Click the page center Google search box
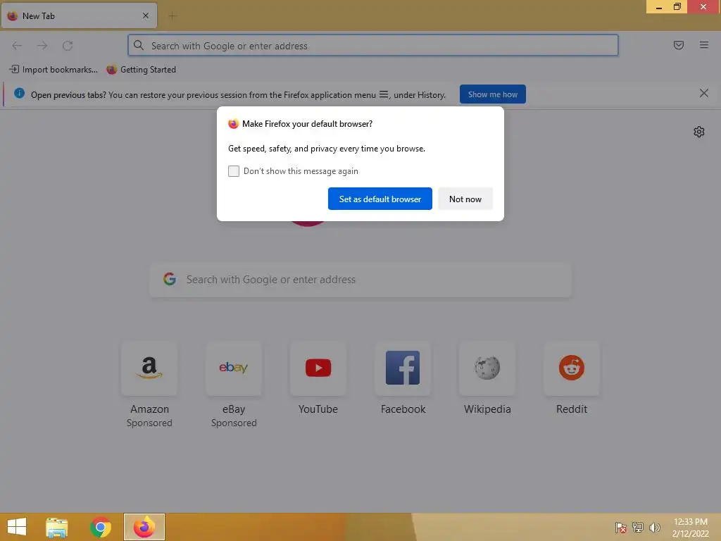721x541 pixels. coord(360,280)
